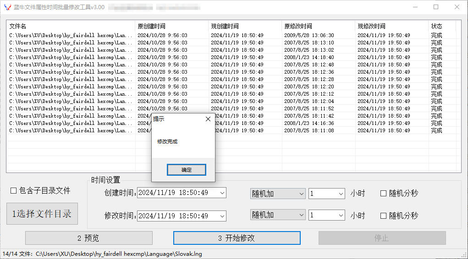
Task: Select the row with 原修改时间 2009/5/28 13:06:30
Action: point(231,35)
